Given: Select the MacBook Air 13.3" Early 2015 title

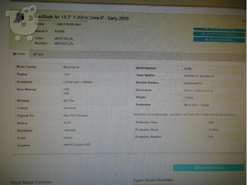Looking at the screenshot, I should (81, 18).
